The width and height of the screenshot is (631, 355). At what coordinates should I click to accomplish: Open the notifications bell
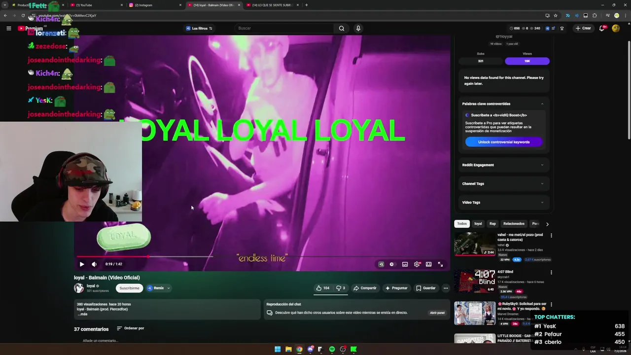pyautogui.click(x=602, y=28)
